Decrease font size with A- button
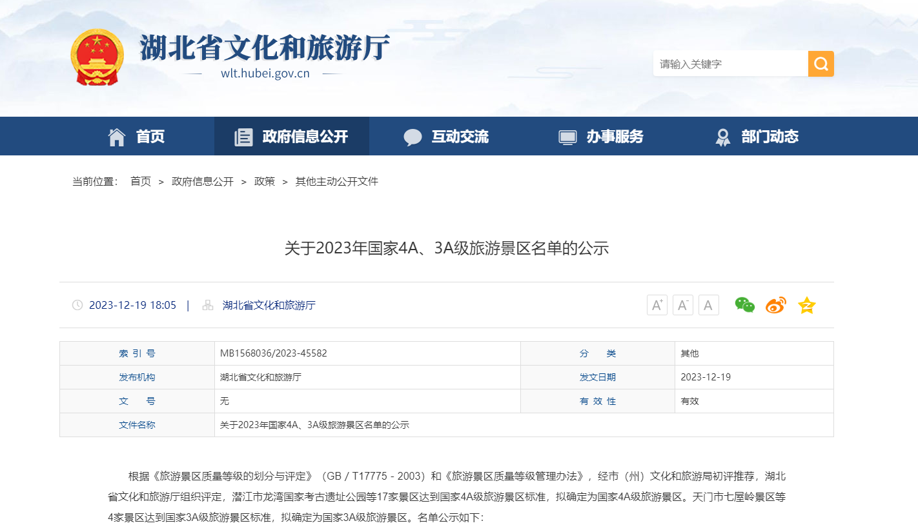The width and height of the screenshot is (918, 530). [682, 305]
